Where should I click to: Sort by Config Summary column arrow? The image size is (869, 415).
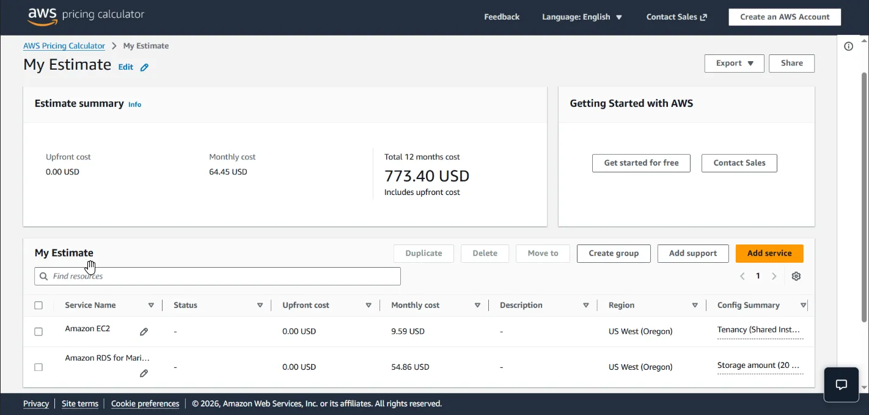(x=803, y=306)
